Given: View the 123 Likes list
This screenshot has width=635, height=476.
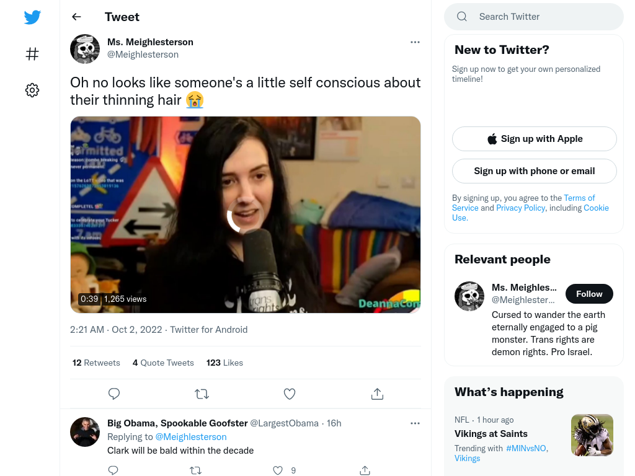Looking at the screenshot, I should tap(224, 363).
